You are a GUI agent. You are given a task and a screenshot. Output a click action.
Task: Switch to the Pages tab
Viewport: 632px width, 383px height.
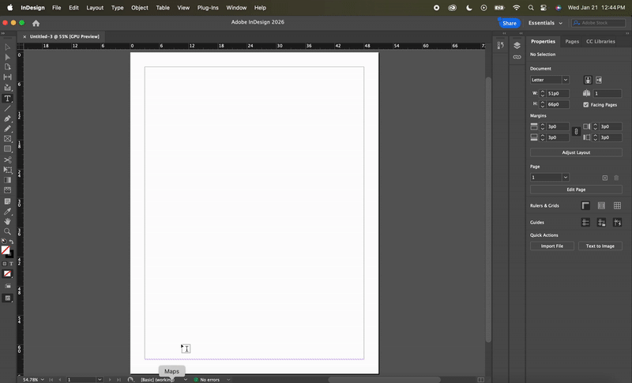pyautogui.click(x=571, y=42)
